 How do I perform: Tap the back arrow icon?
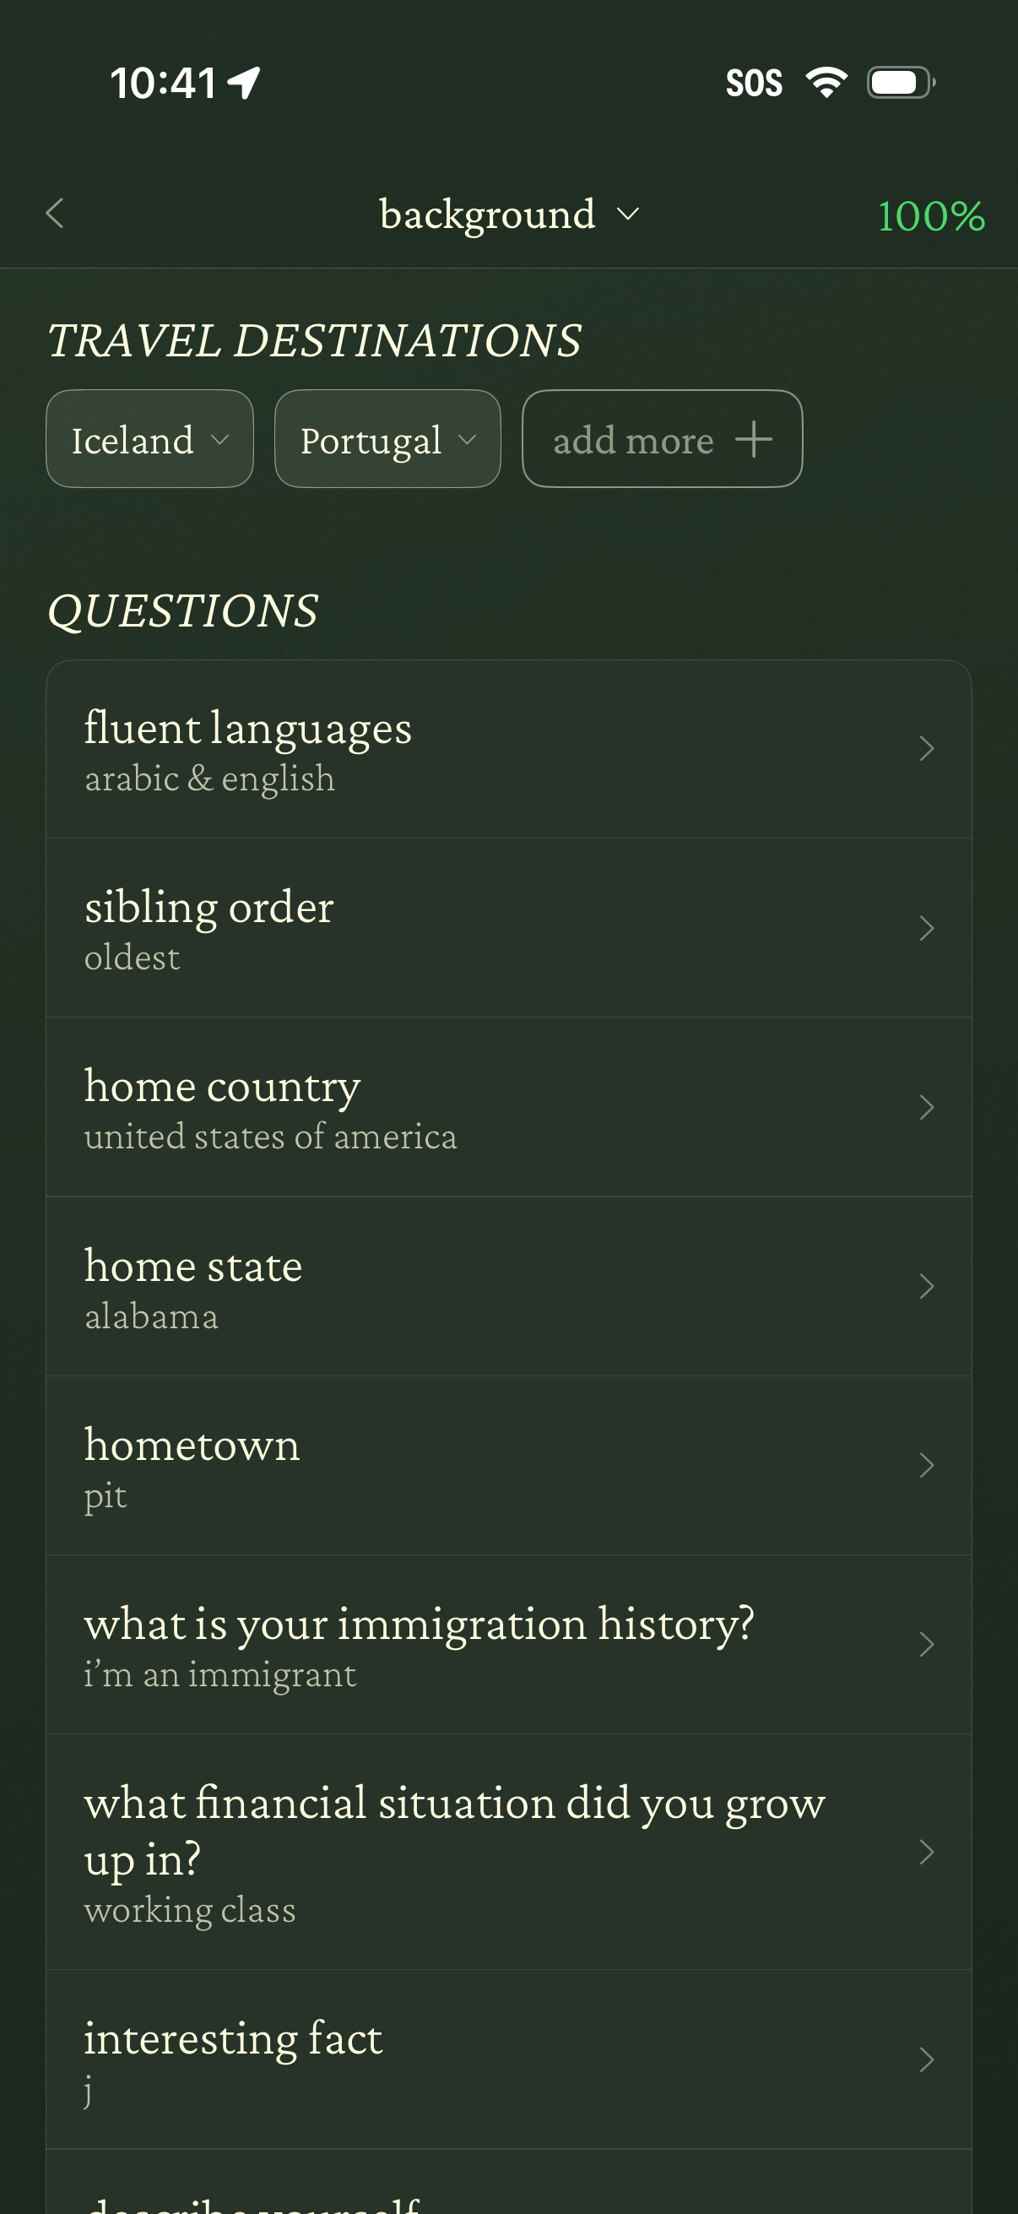[x=55, y=214]
